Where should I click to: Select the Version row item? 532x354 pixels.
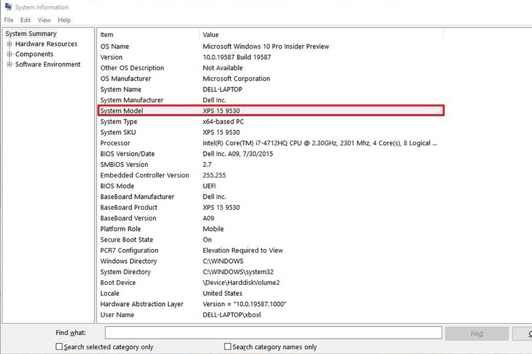click(270, 57)
